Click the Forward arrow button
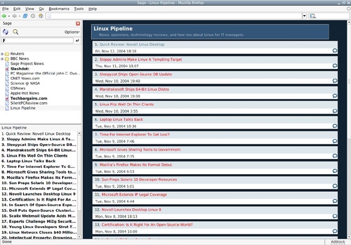Viewport: 351px width, 245px height. tap(14, 16)
